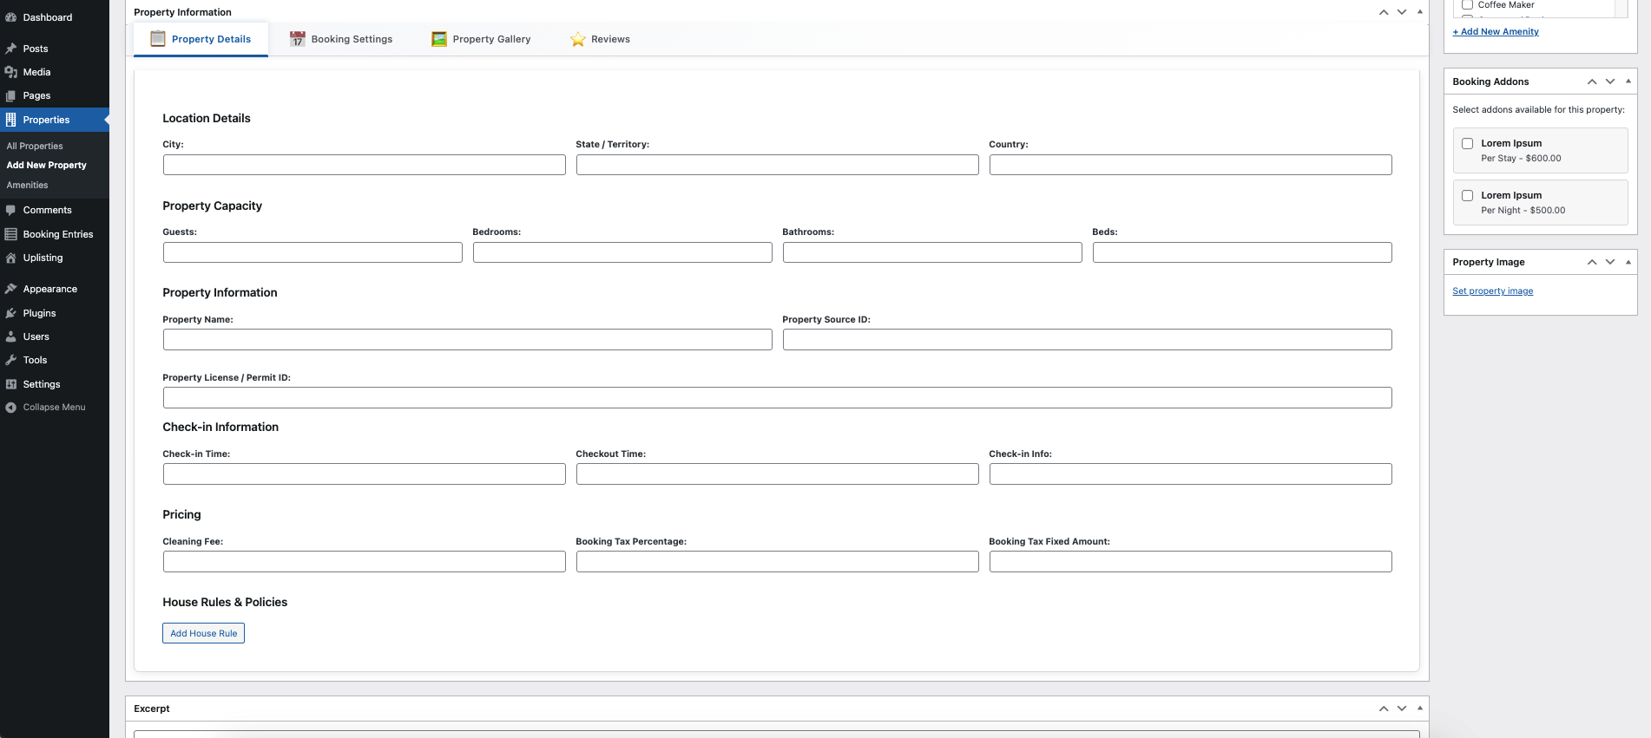Click the Uplisting house icon

(11, 258)
